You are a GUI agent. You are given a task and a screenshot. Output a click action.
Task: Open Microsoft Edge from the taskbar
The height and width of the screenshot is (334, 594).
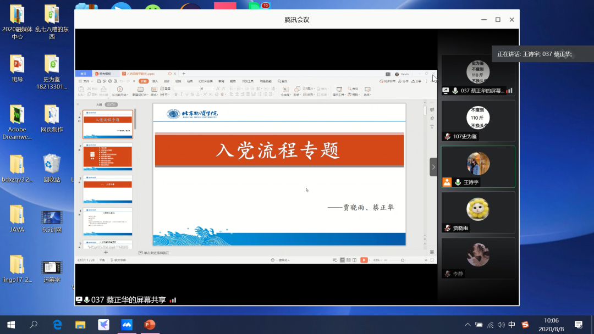coord(57,325)
